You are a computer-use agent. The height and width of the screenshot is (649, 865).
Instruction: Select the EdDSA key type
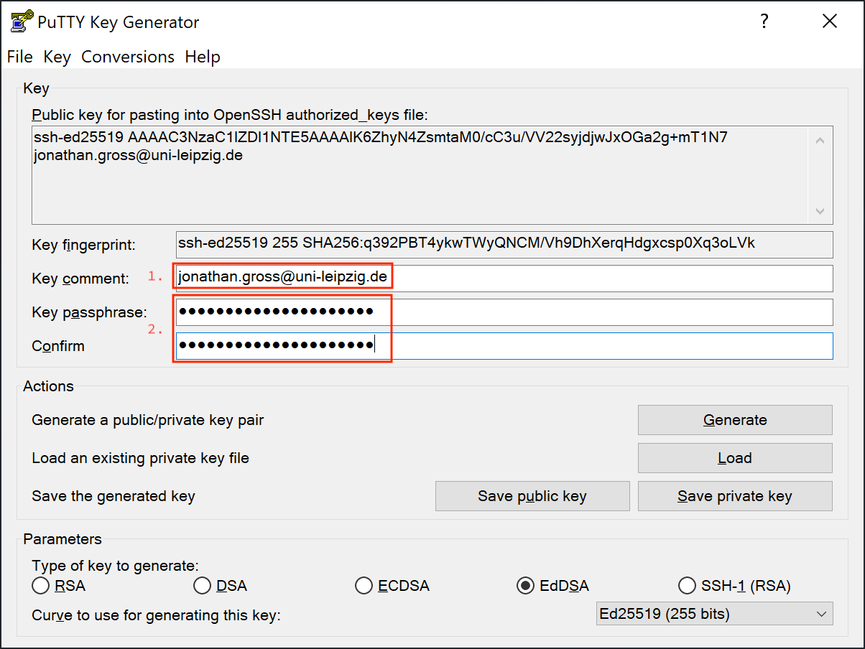click(553, 586)
